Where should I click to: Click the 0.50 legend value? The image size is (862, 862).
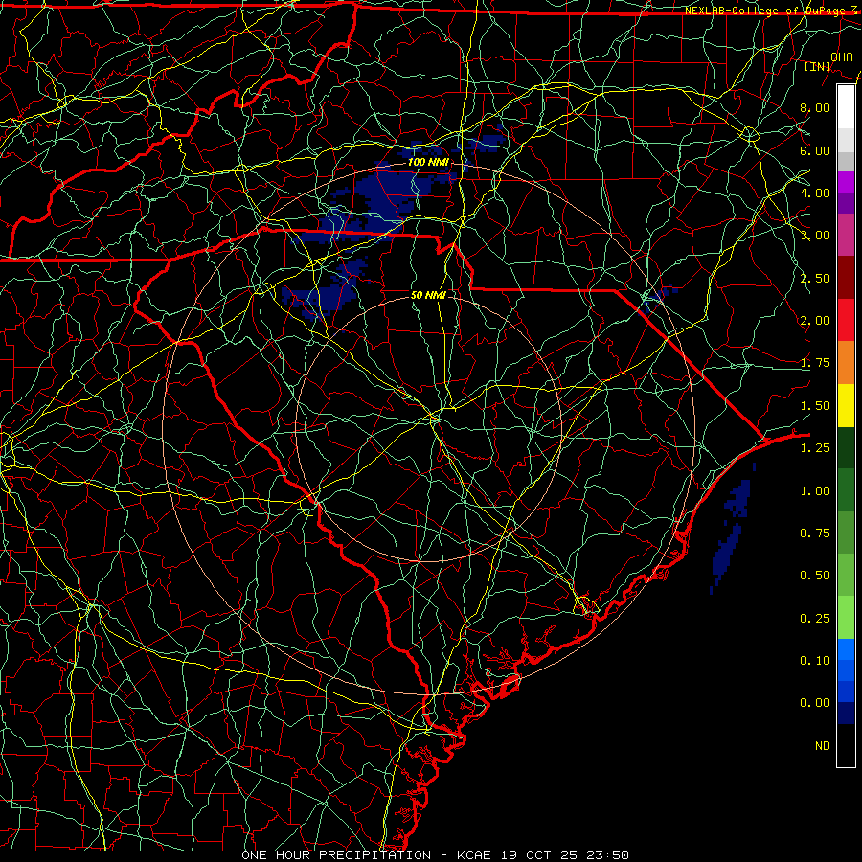coord(815,576)
